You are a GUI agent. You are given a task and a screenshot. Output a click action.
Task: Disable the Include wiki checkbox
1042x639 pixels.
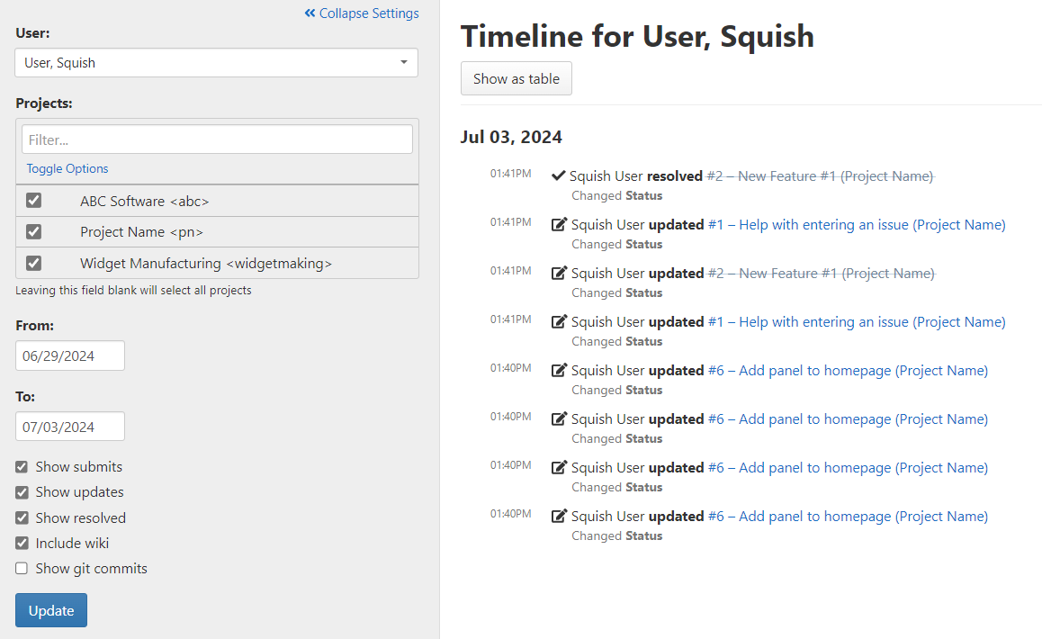[22, 544]
